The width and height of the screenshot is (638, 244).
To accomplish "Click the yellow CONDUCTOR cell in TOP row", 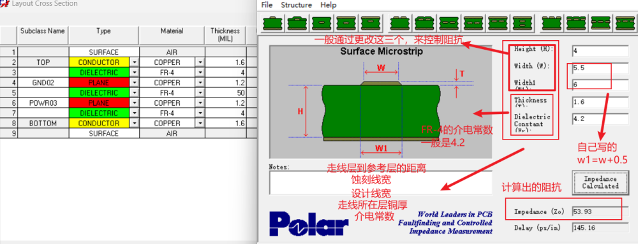I will 100,62.
